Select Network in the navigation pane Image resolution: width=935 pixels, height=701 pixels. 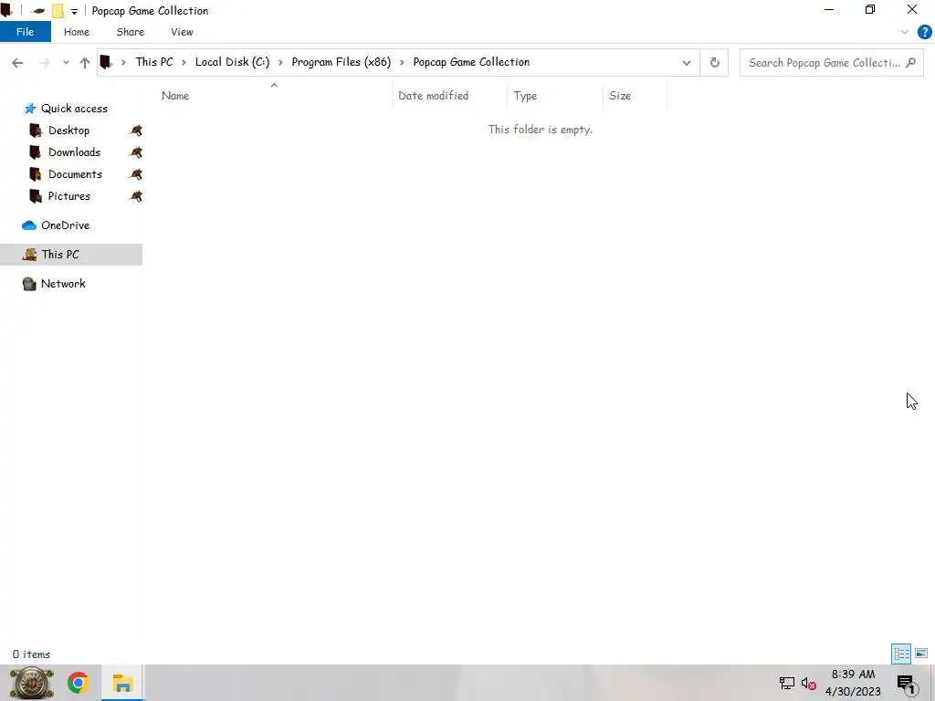pyautogui.click(x=63, y=284)
